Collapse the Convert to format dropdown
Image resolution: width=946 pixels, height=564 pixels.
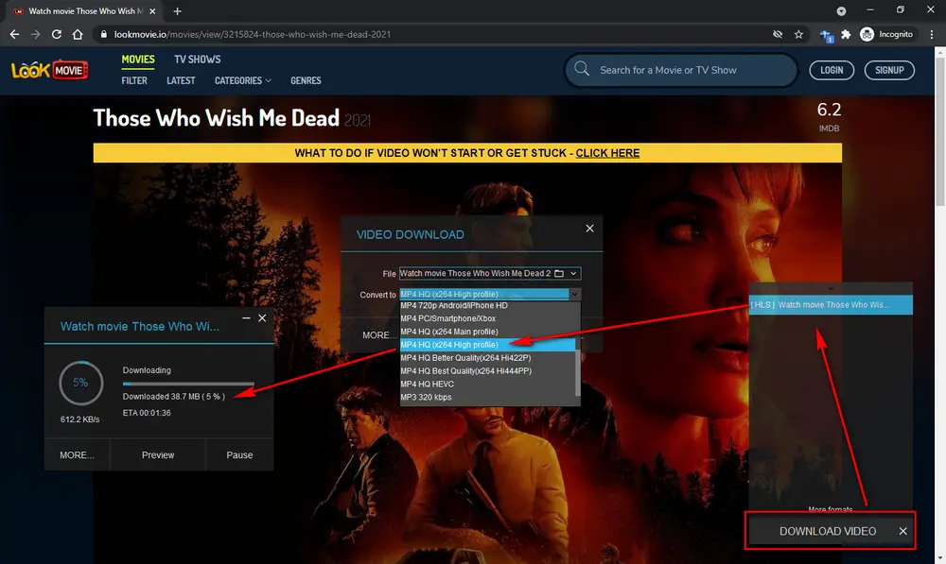tap(574, 294)
